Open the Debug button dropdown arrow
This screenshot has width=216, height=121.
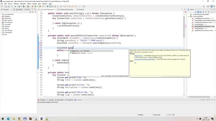point(17,6)
